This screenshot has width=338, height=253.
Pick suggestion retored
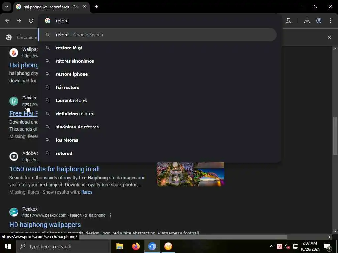point(157,153)
